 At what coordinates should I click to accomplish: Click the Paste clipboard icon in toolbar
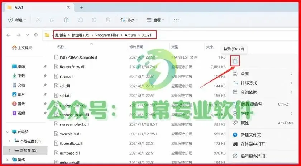(x=66, y=20)
